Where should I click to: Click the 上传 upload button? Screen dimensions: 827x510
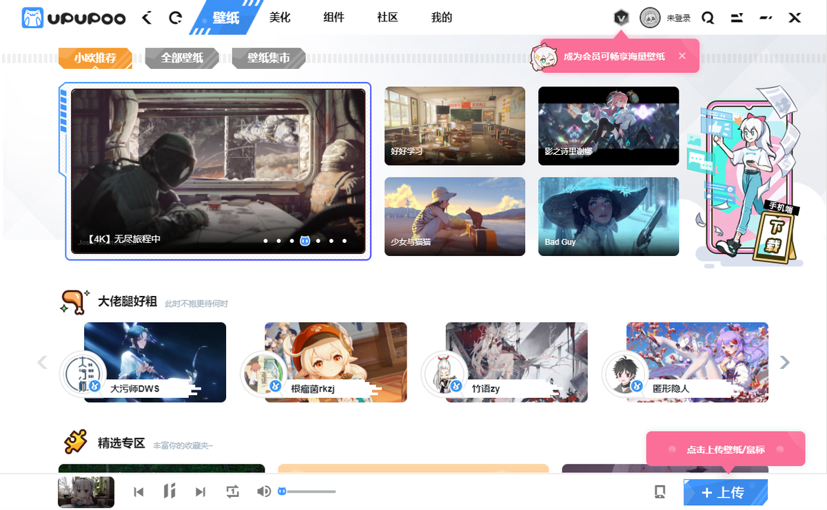(726, 491)
